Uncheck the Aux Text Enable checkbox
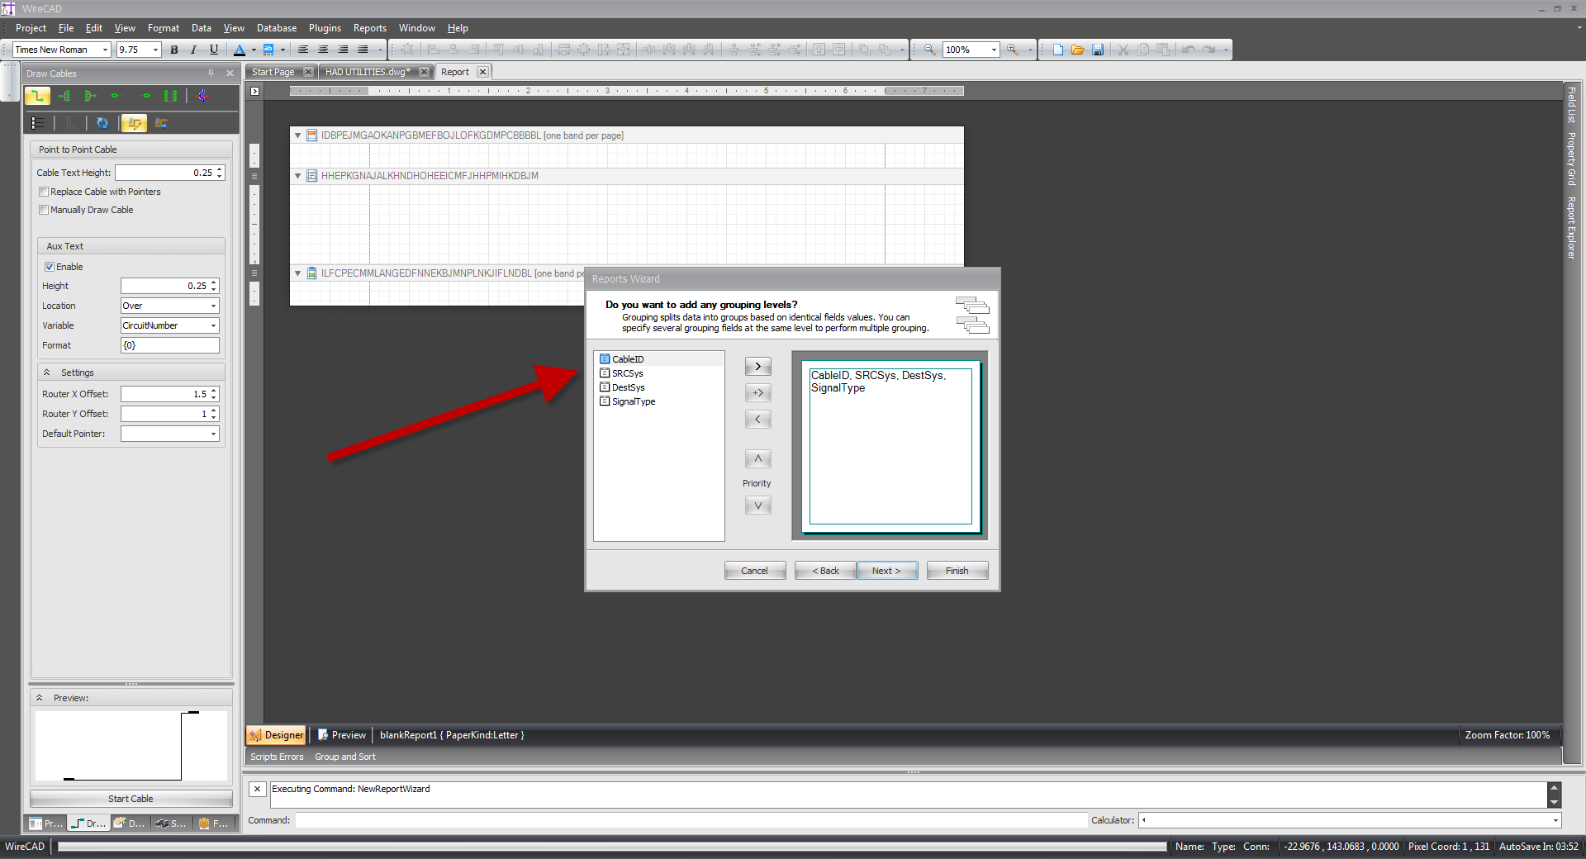This screenshot has width=1586, height=859. point(50,267)
